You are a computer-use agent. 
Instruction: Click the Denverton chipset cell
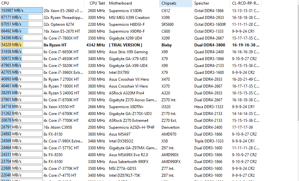click(x=170, y=127)
